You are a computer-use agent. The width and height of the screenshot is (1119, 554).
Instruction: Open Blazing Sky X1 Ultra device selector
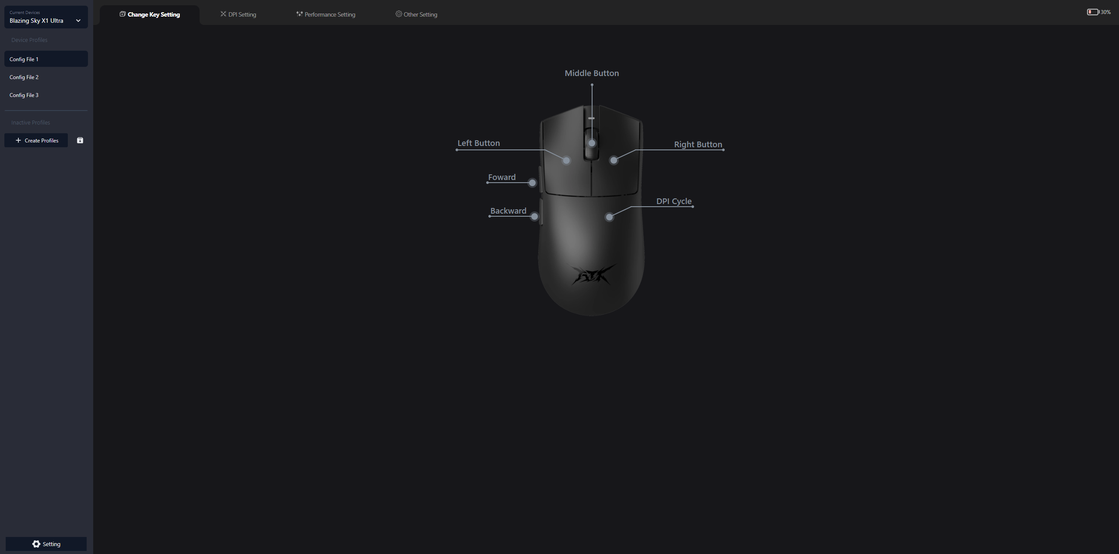37,21
